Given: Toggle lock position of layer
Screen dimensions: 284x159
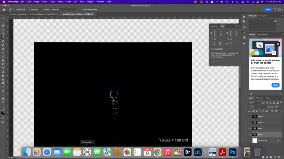Looking at the screenshot, I should click(260, 111).
